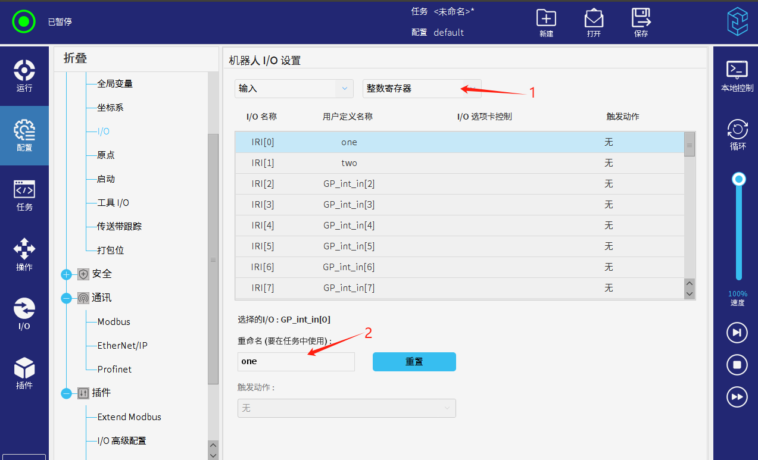The height and width of the screenshot is (460, 758).
Task: Click the green robot status indicator
Action: point(24,22)
